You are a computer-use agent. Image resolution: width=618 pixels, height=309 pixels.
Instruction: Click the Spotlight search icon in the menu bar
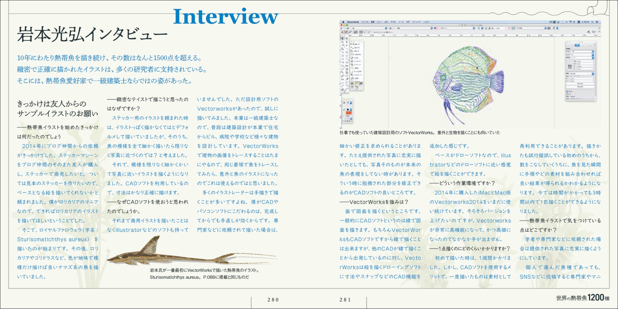tap(592, 22)
